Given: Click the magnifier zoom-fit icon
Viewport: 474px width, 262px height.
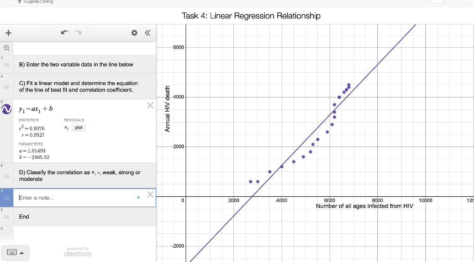Looking at the screenshot, I should pyautogui.click(x=6, y=48).
